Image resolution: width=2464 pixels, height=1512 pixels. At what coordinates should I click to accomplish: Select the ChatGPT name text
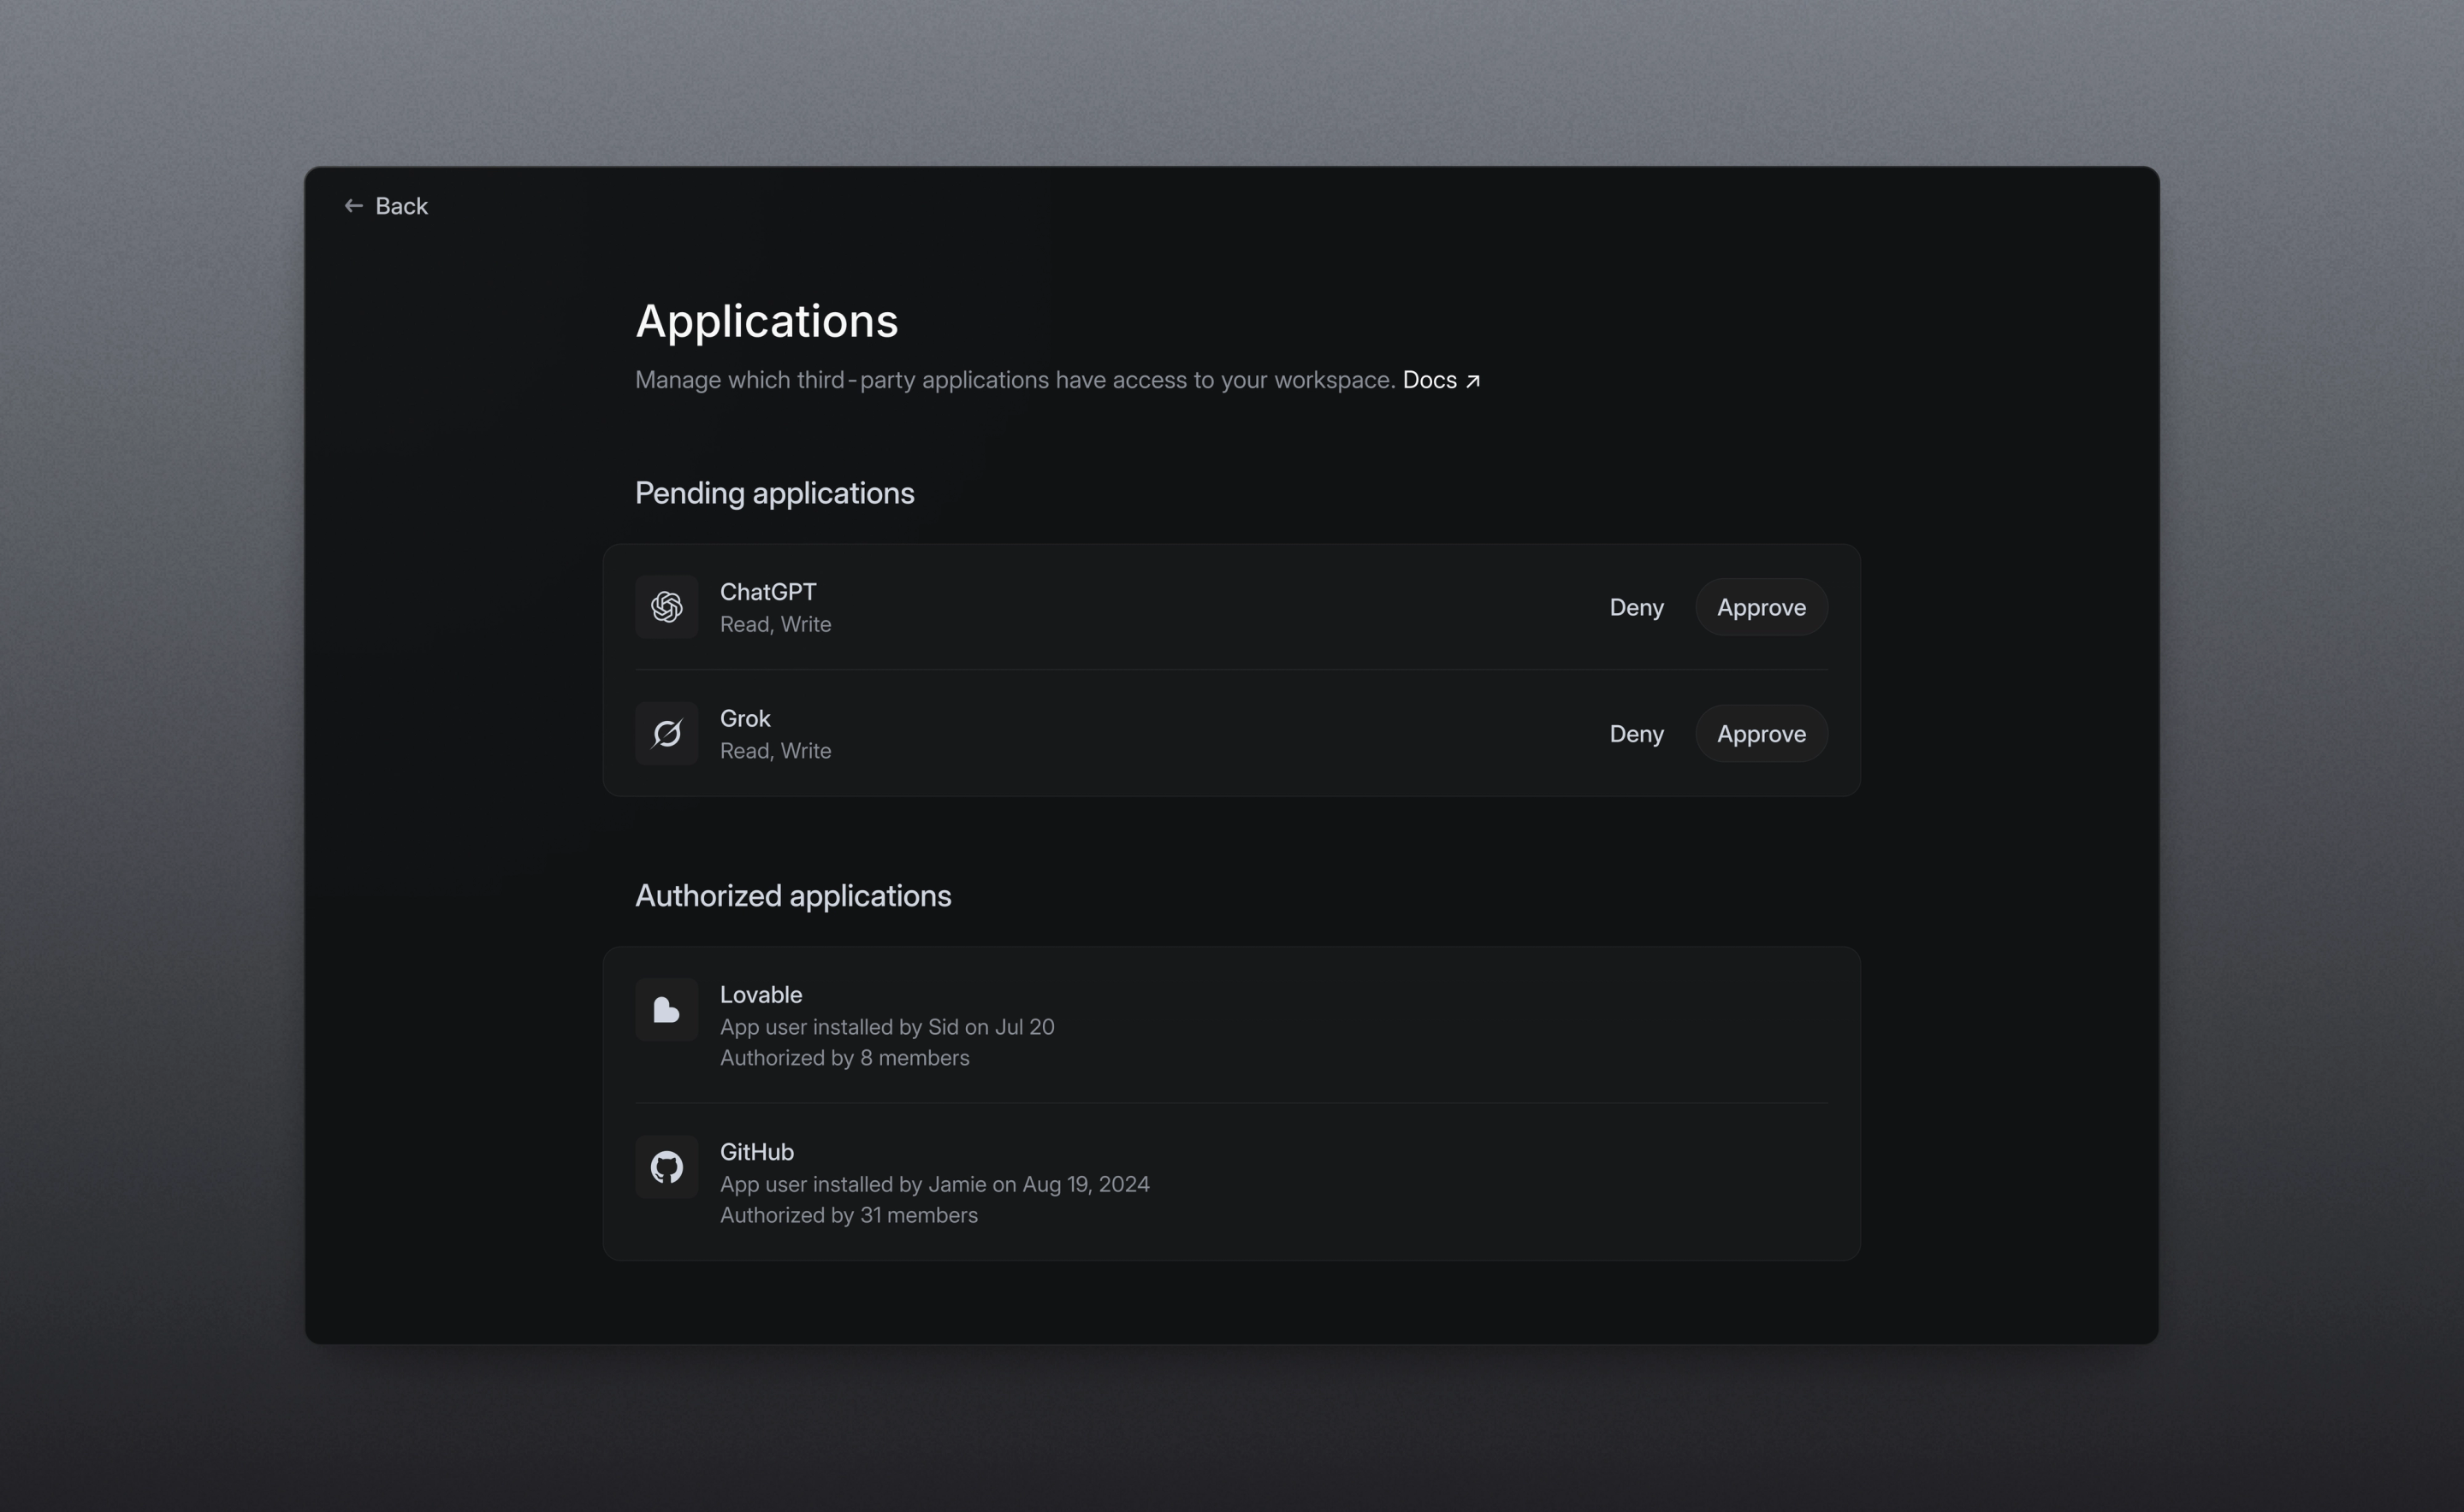point(768,592)
